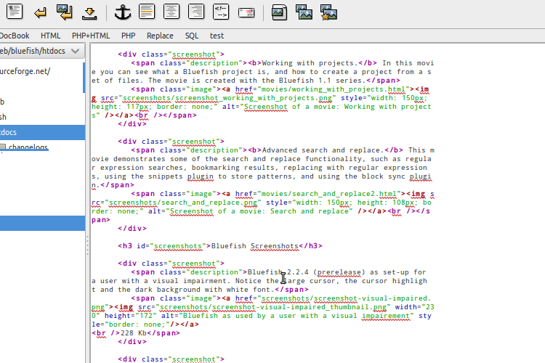Click the Insert thumbnail icon
This screenshot has height=363, width=545.
point(304,11)
